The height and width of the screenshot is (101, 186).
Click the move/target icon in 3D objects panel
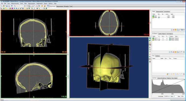(180, 52)
